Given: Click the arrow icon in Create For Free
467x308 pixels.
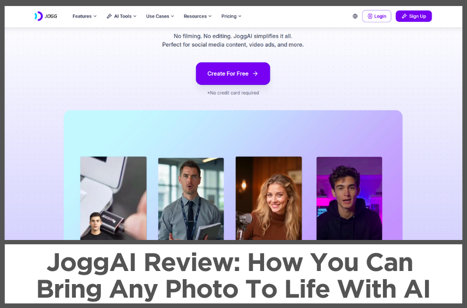Looking at the screenshot, I should [x=255, y=73].
